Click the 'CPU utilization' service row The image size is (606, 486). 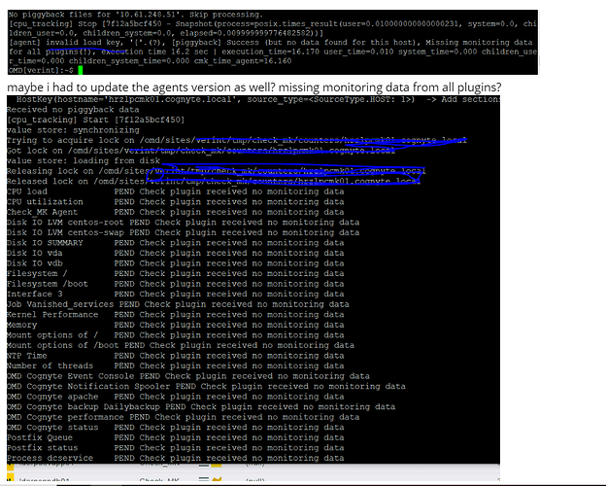tap(176, 201)
